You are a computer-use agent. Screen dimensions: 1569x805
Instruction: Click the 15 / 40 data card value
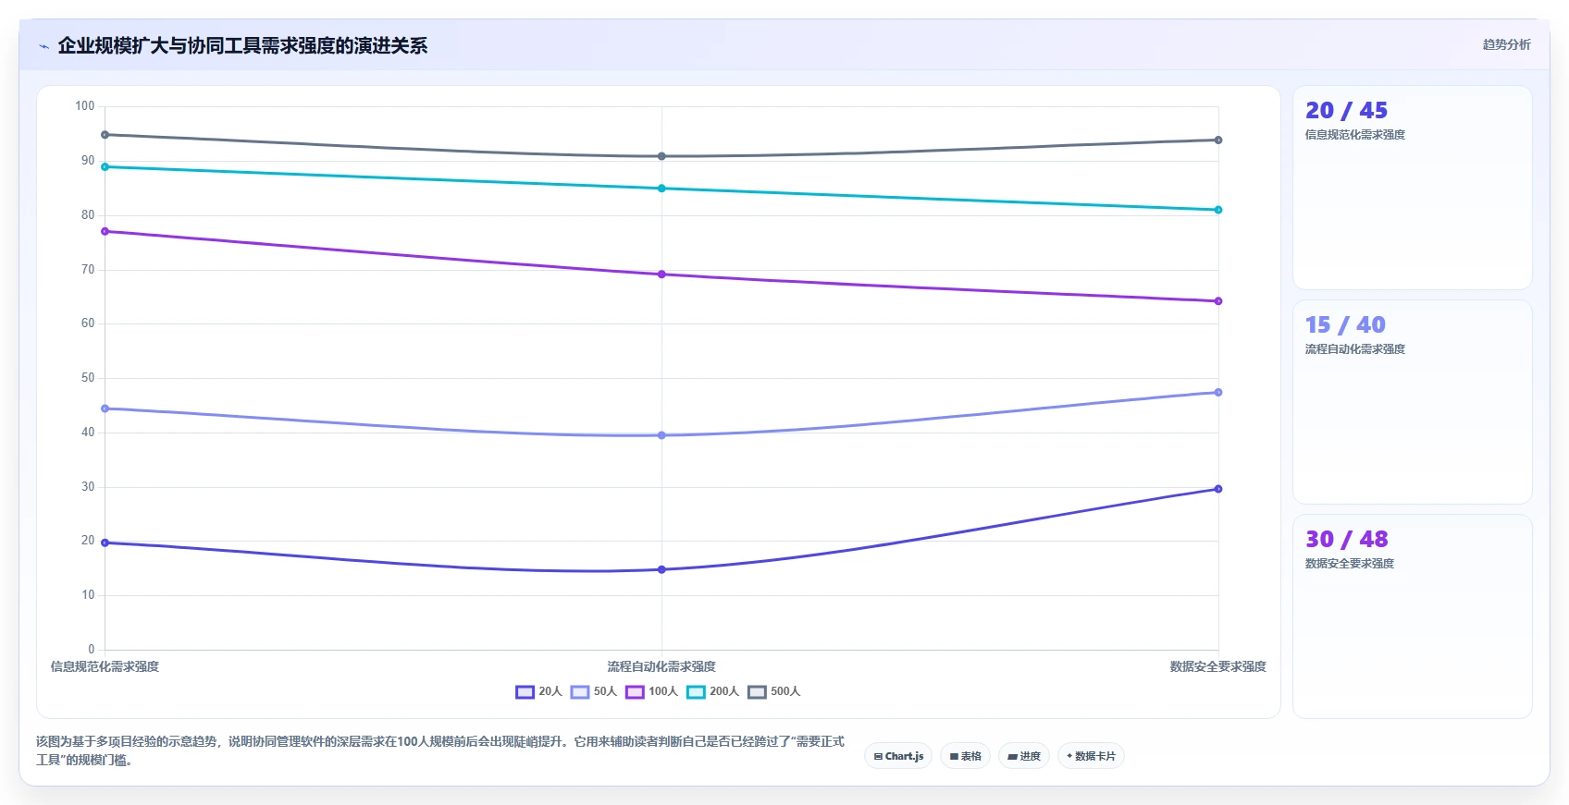(1345, 324)
